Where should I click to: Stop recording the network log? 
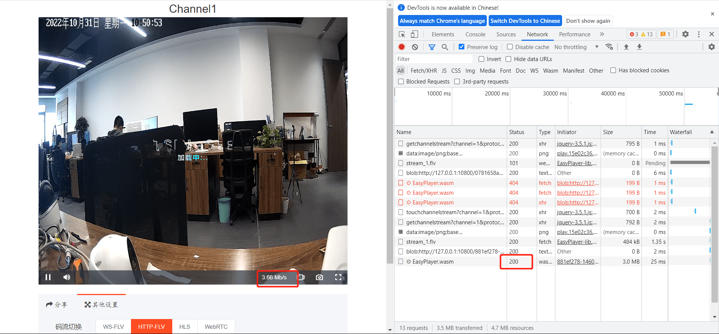[401, 47]
